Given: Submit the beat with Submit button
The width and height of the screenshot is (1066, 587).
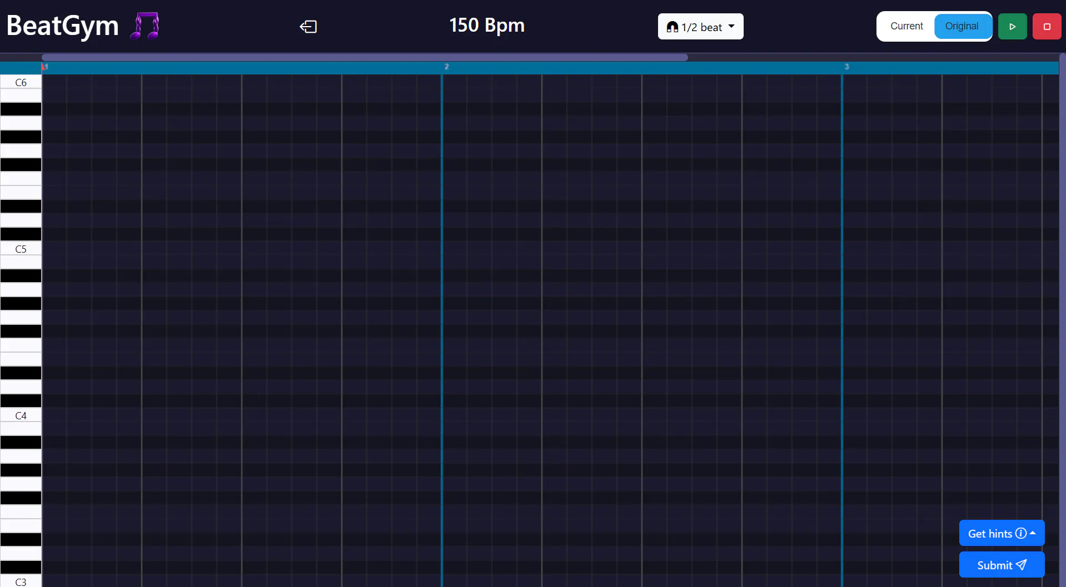Looking at the screenshot, I should 1002,565.
